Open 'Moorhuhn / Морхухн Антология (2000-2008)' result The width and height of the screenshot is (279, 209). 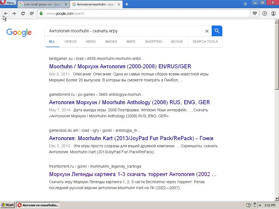click(120, 66)
